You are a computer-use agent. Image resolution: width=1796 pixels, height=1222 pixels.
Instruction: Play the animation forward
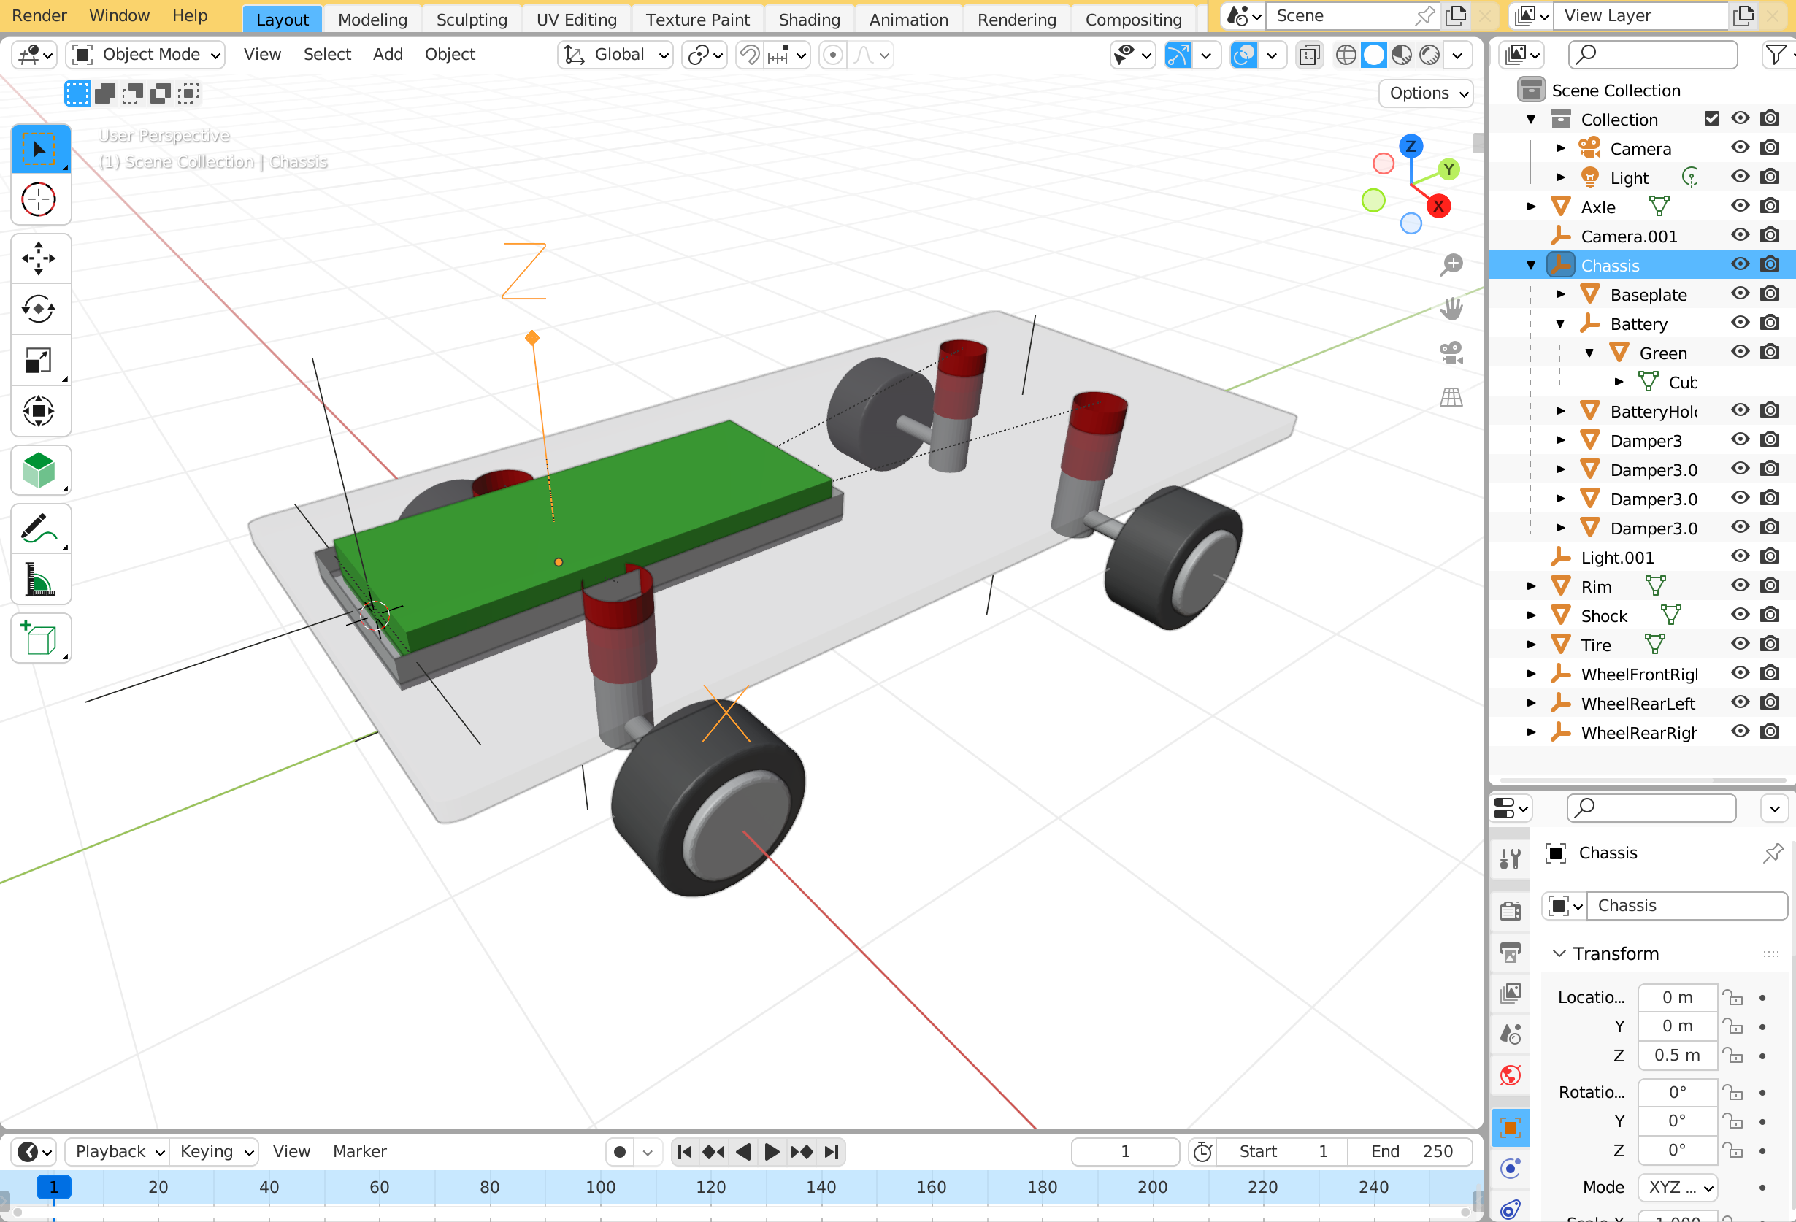(x=770, y=1152)
